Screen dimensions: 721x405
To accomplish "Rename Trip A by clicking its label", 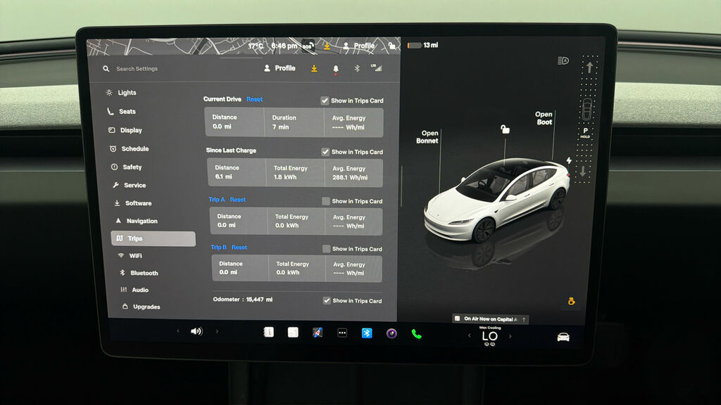I will (217, 200).
